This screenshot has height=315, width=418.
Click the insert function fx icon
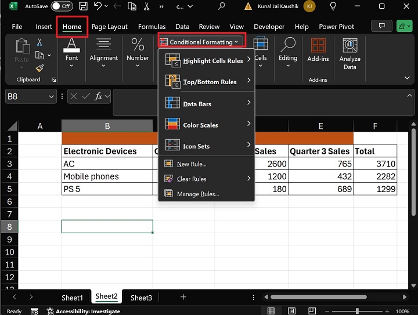[x=99, y=96]
